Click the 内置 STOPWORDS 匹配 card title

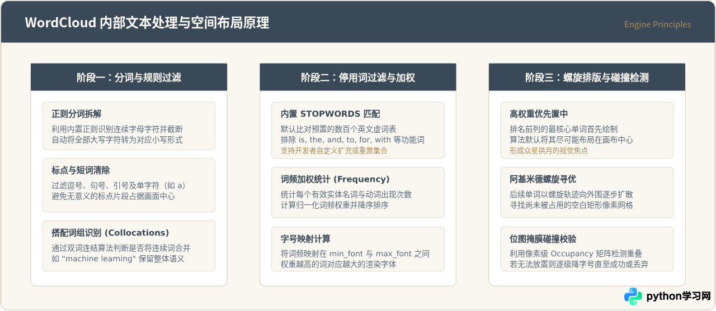click(x=330, y=114)
